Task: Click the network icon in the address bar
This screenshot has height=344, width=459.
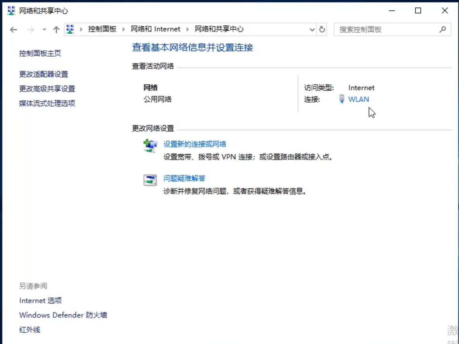Action: pos(70,29)
